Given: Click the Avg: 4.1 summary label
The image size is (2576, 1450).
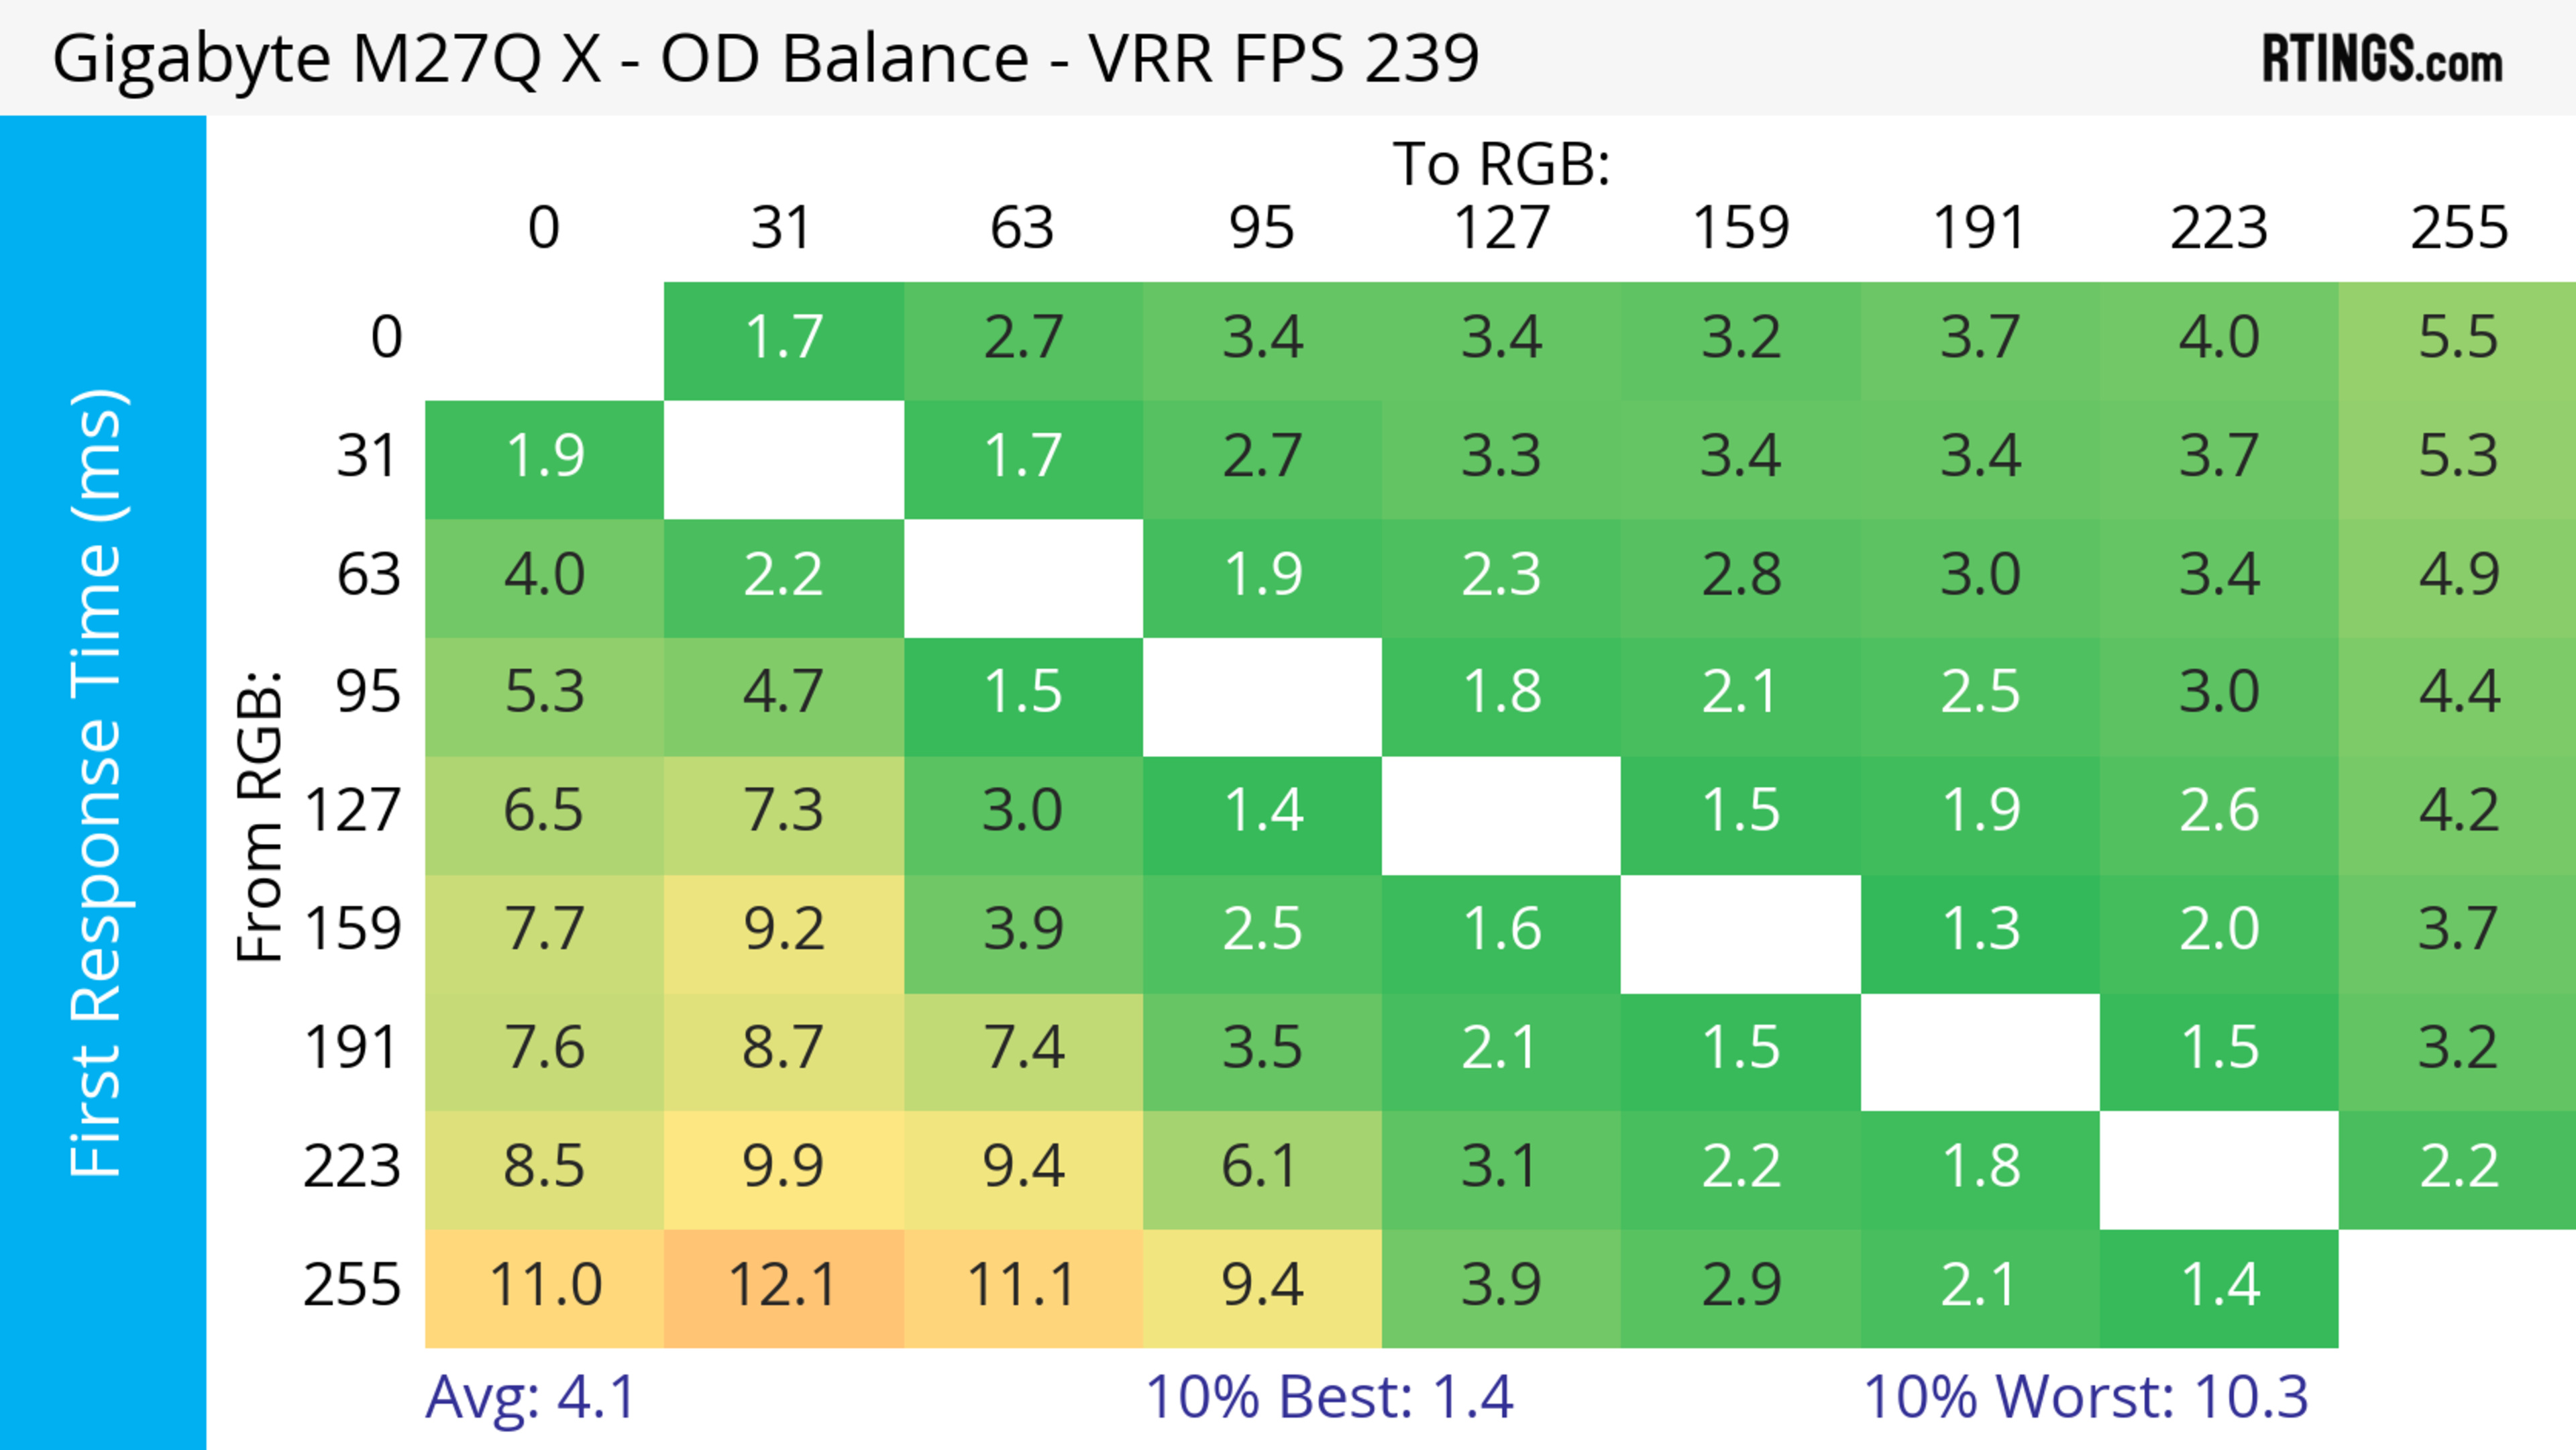Looking at the screenshot, I should (x=530, y=1397).
